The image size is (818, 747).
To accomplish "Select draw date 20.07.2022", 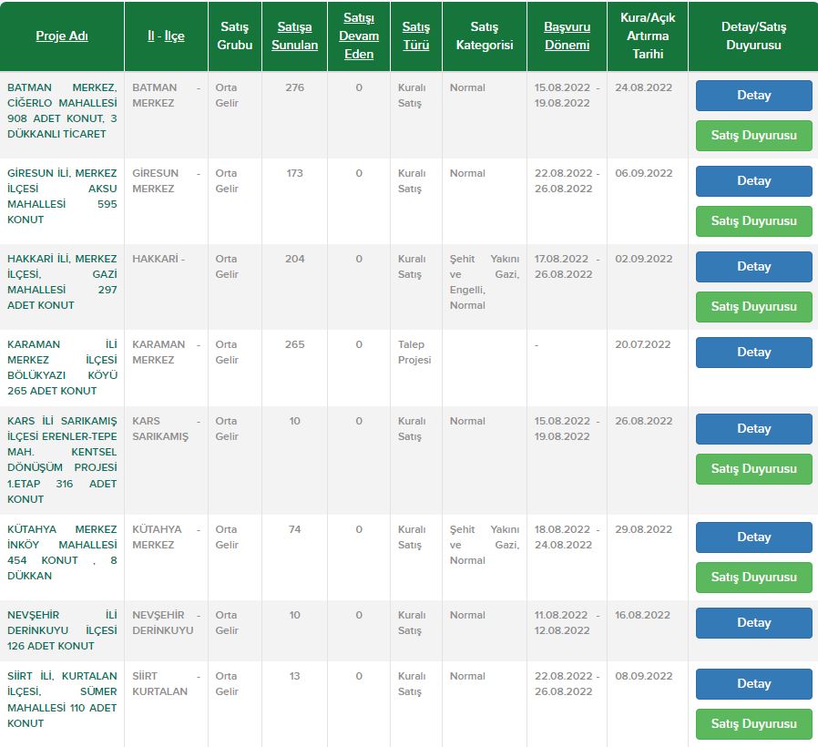I will [642, 344].
